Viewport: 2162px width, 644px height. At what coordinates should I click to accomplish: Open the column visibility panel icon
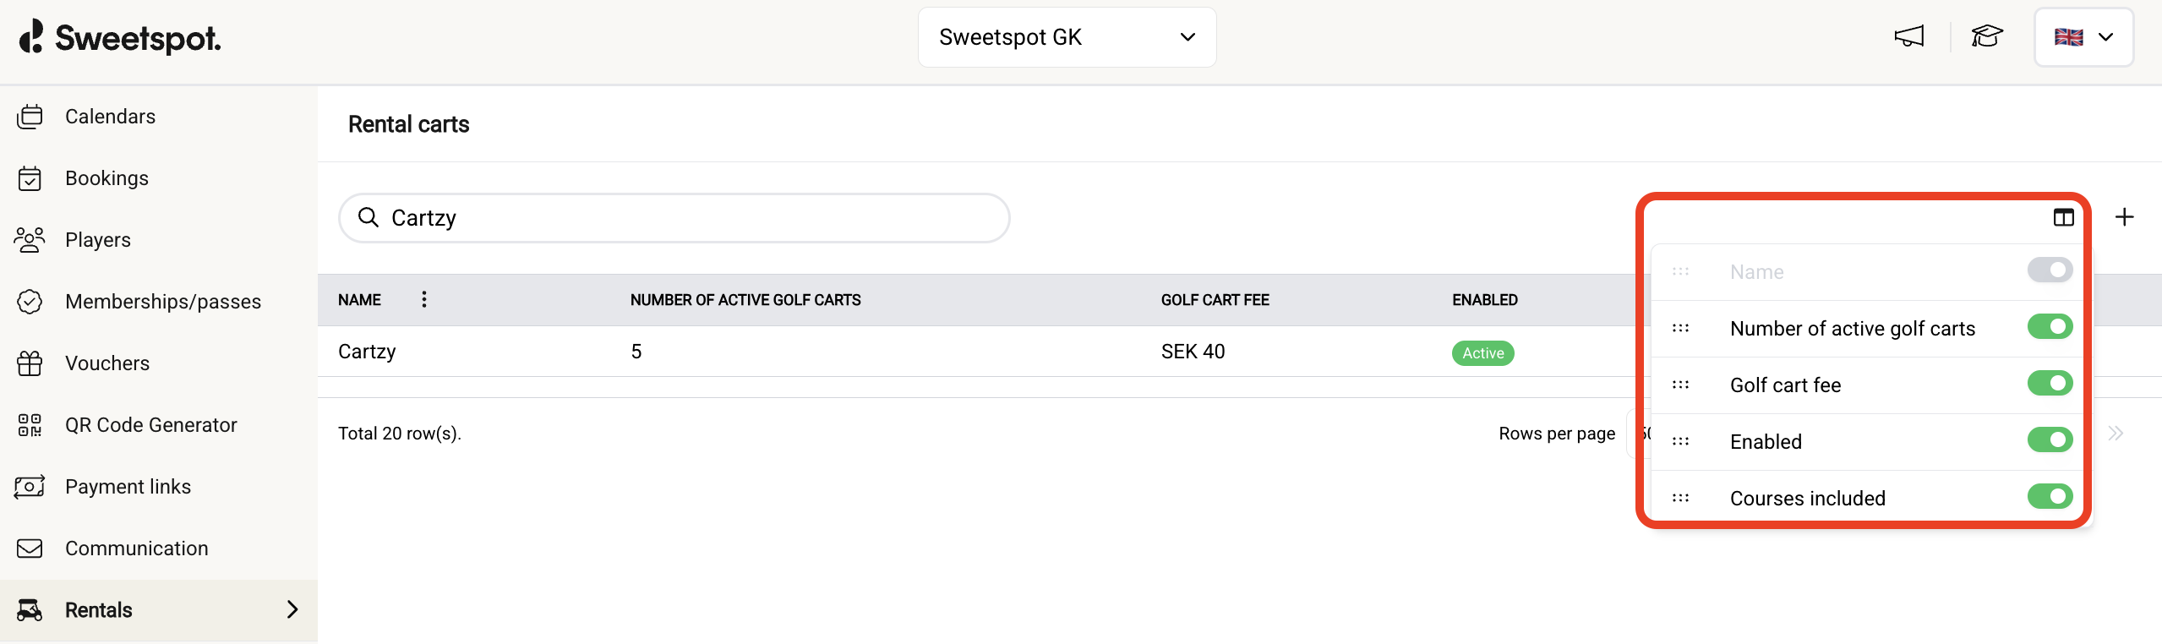[2062, 217]
